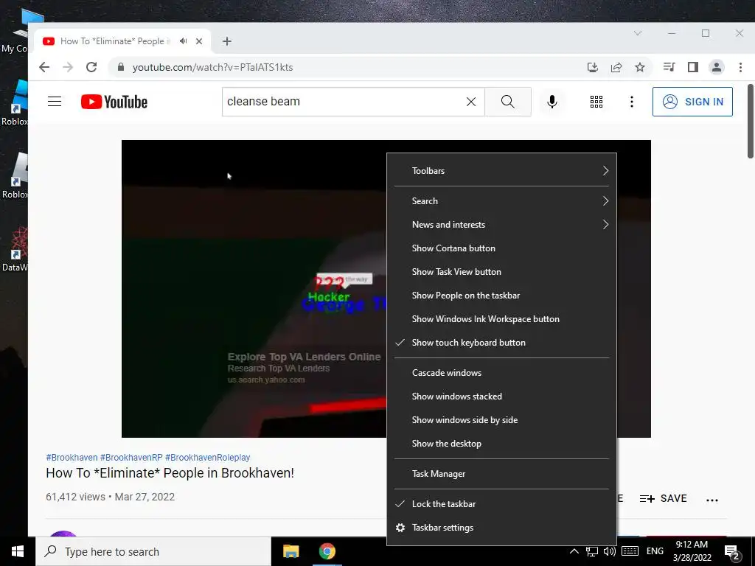This screenshot has width=755, height=566.
Task: Submit search with magnifier button
Action: click(x=507, y=102)
